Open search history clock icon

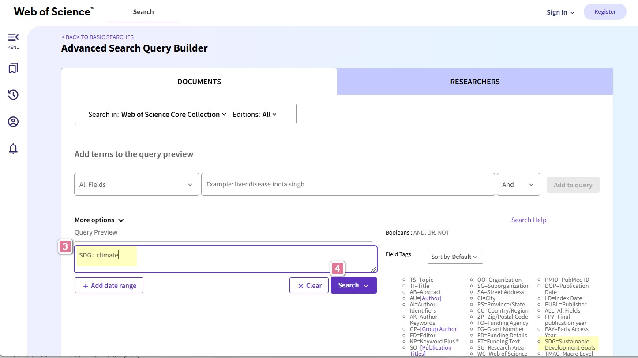click(x=13, y=95)
